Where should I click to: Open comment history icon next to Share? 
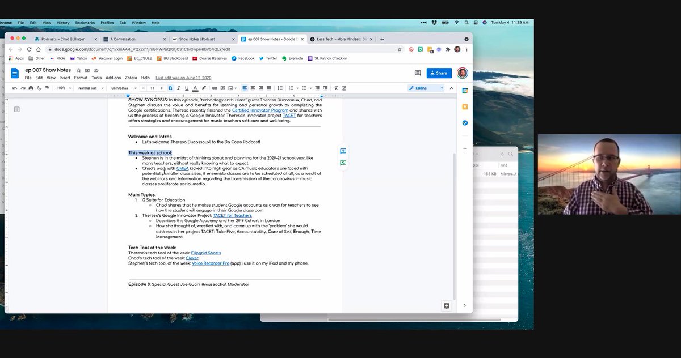click(418, 73)
